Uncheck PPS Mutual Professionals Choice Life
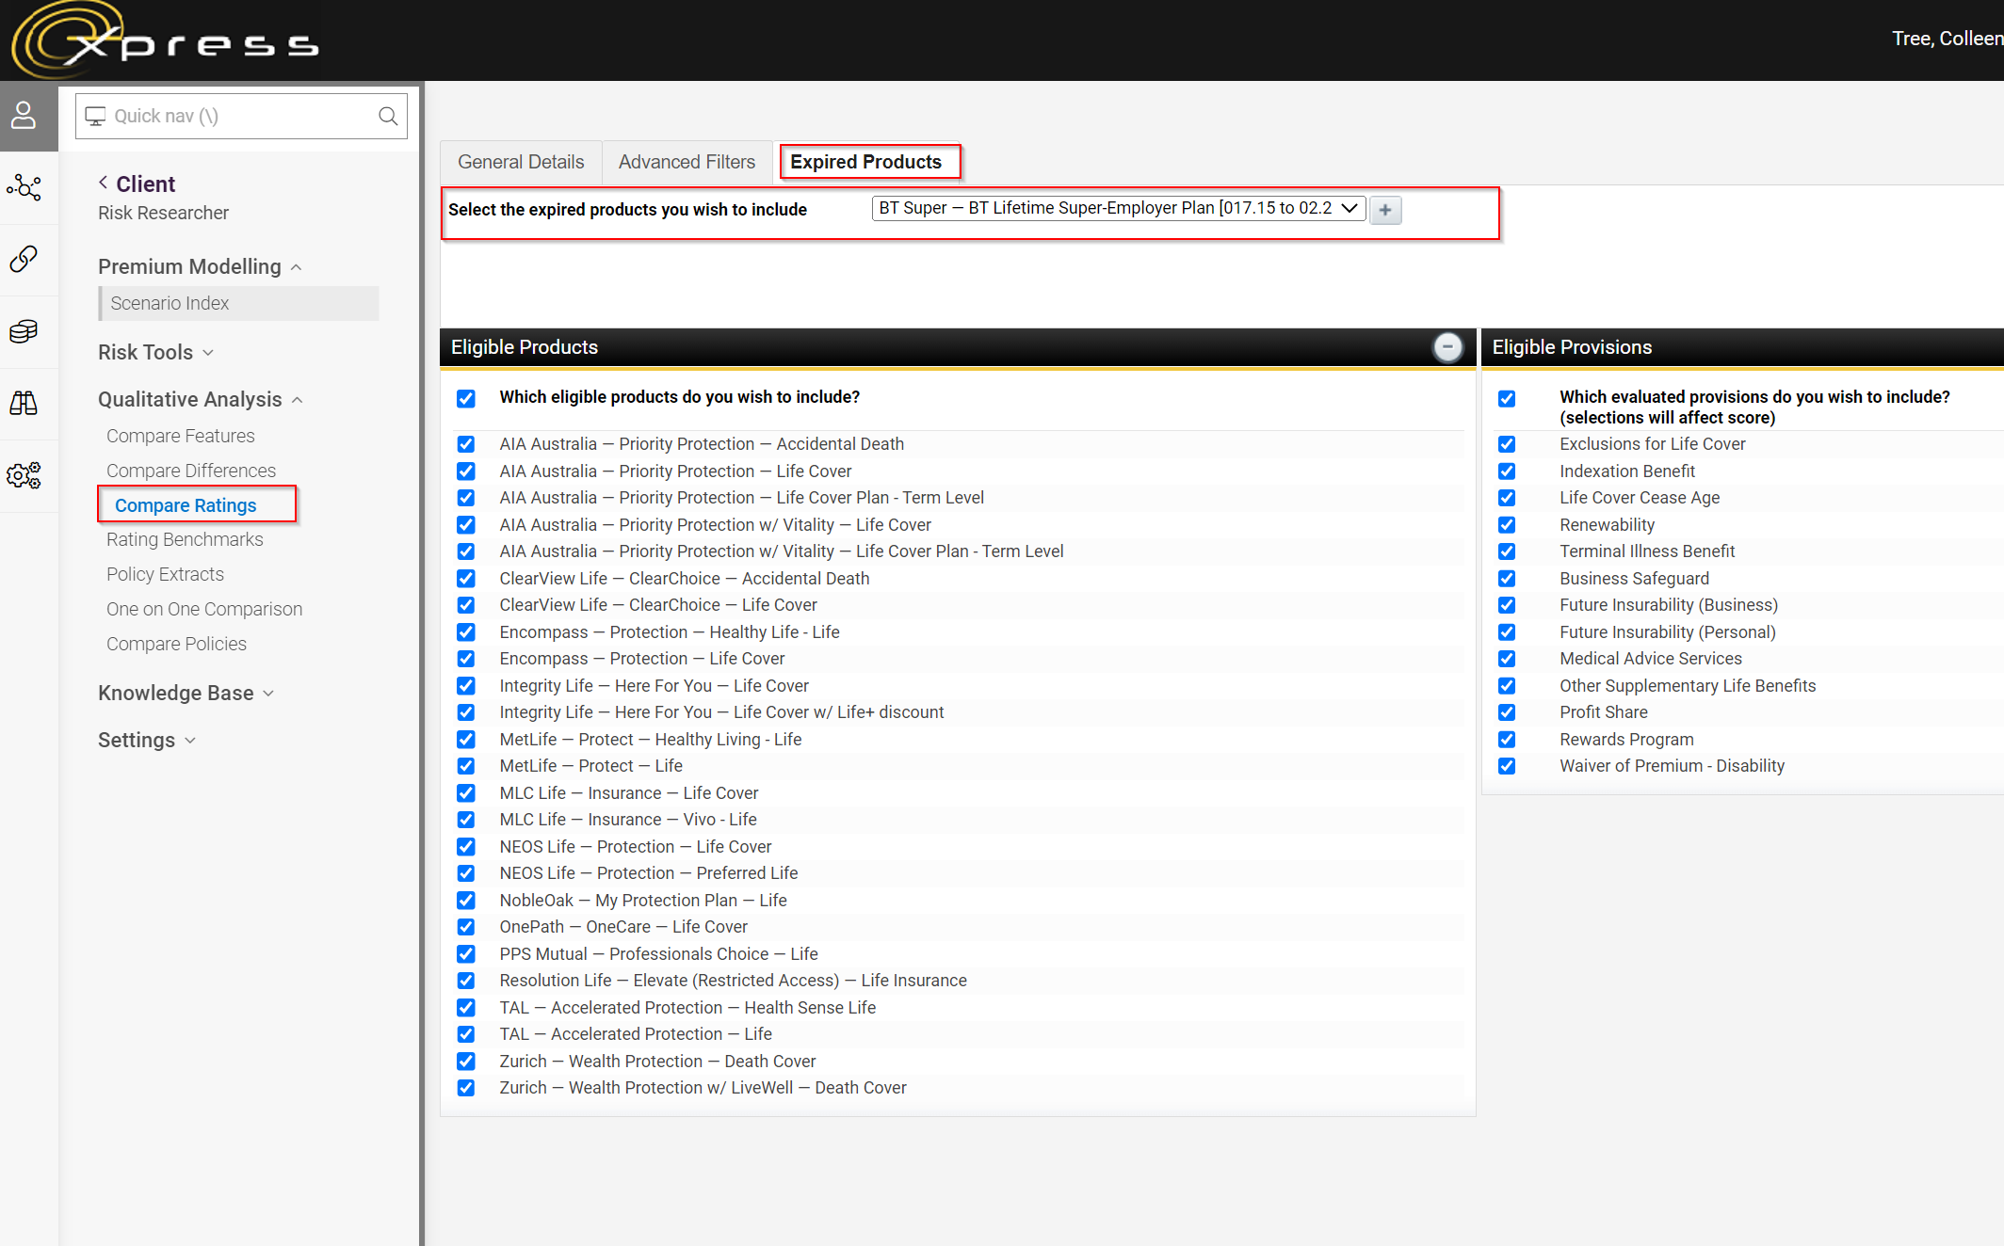 tap(466, 954)
